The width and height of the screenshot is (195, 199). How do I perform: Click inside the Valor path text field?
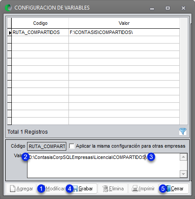(x=103, y=165)
